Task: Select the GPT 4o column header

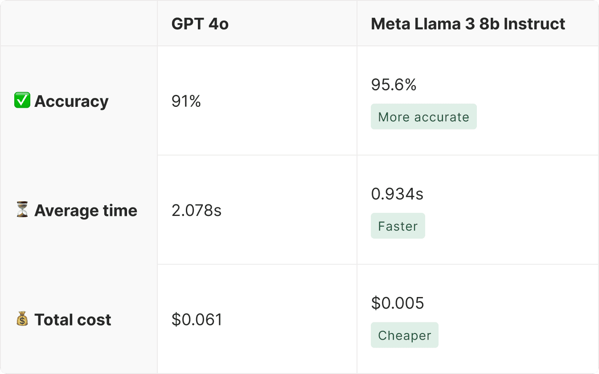Action: 200,24
